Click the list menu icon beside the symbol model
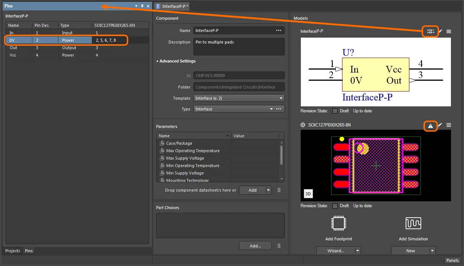 coord(448,31)
